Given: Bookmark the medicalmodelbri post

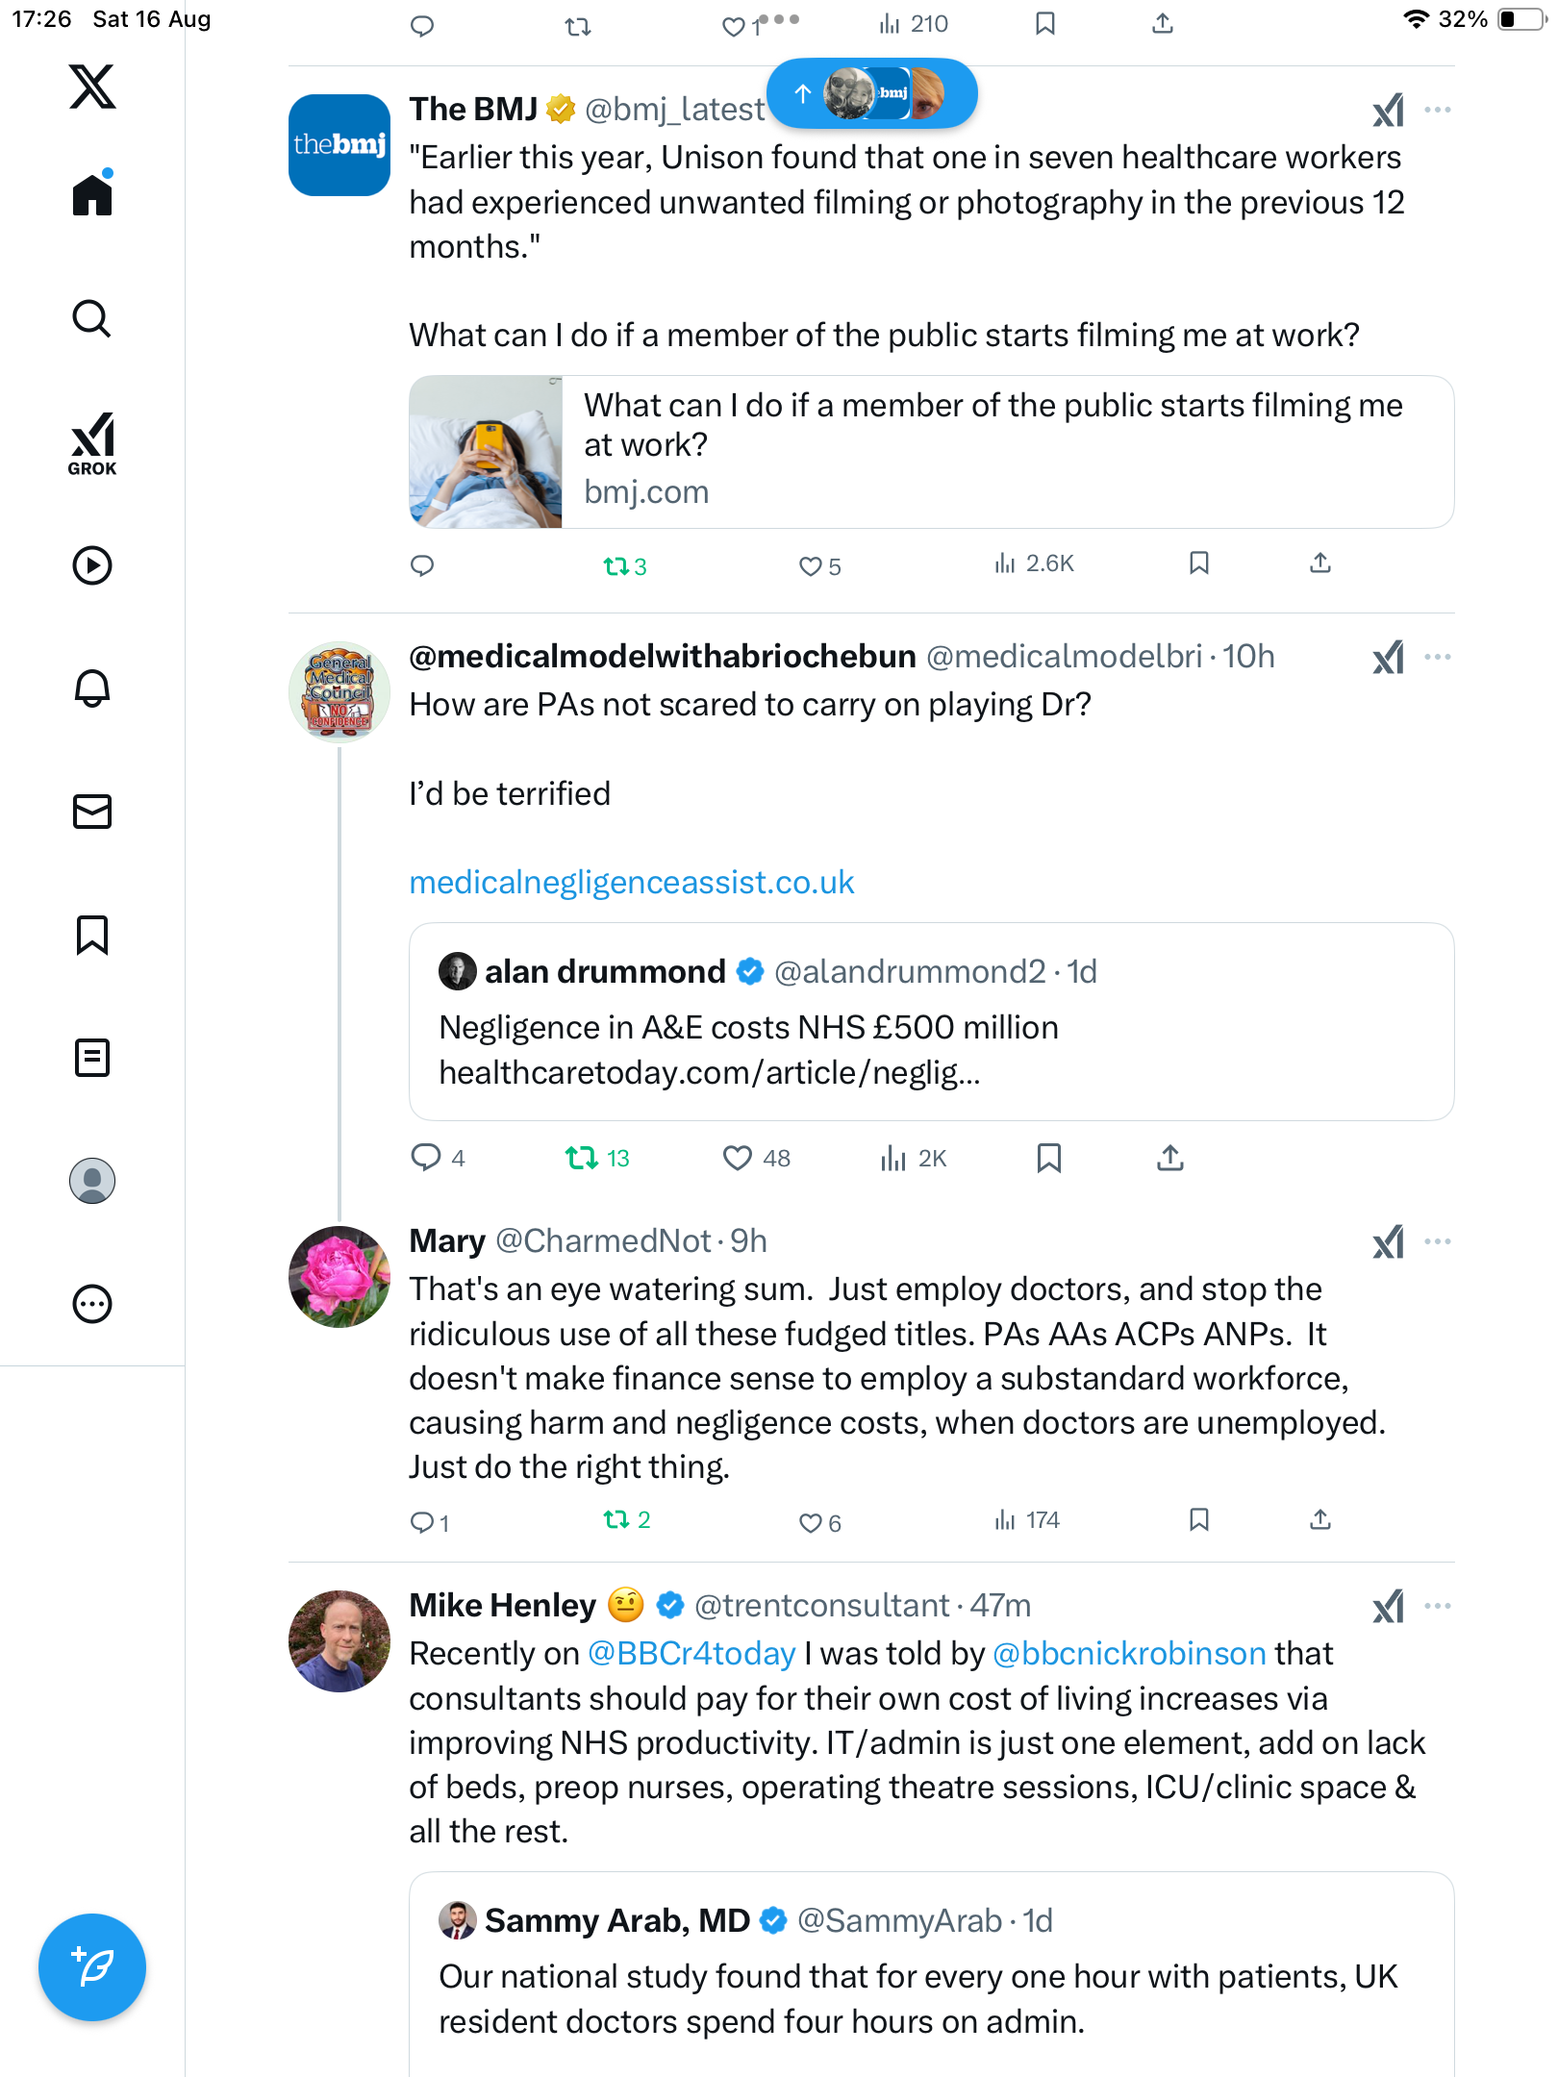Looking at the screenshot, I should point(1048,1158).
